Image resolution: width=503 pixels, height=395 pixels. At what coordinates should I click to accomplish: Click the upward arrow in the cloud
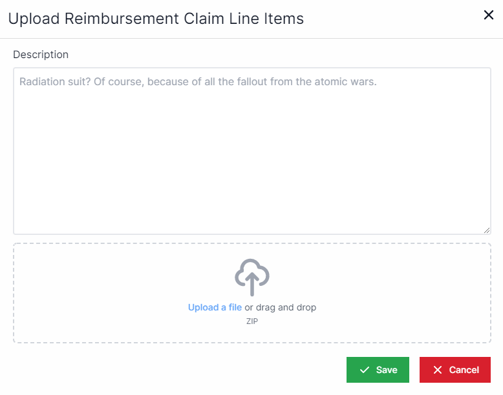click(251, 283)
